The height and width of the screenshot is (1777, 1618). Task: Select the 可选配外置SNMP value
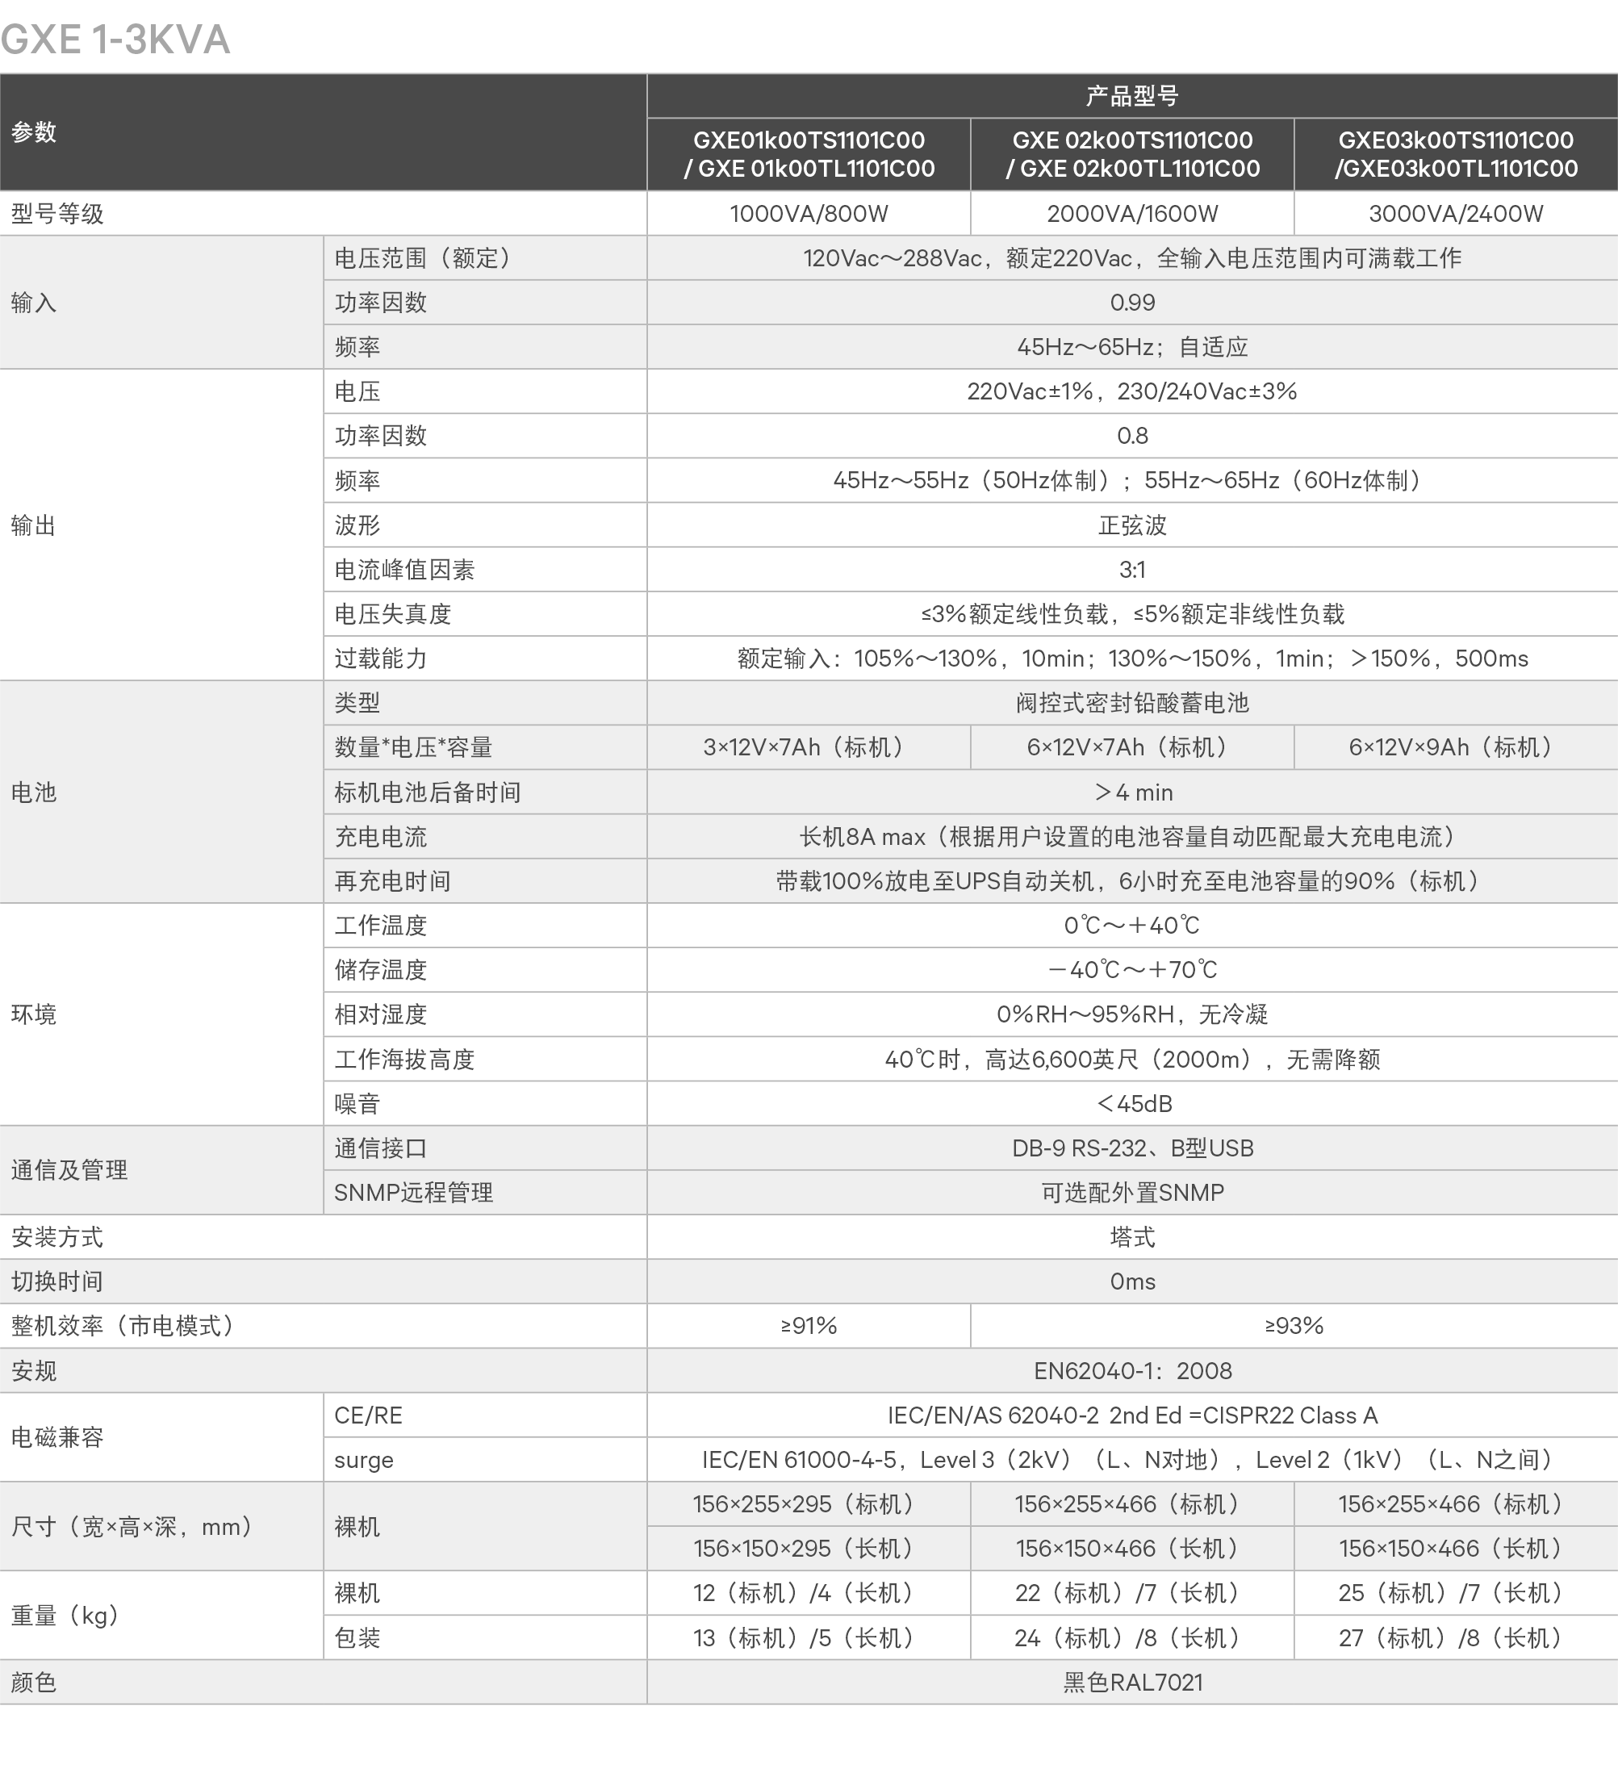pyautogui.click(x=1132, y=1193)
